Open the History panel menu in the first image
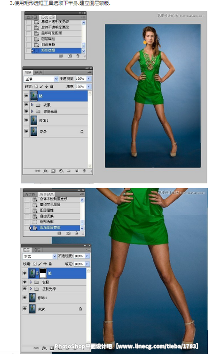221x354 pixels. coord(83,17)
